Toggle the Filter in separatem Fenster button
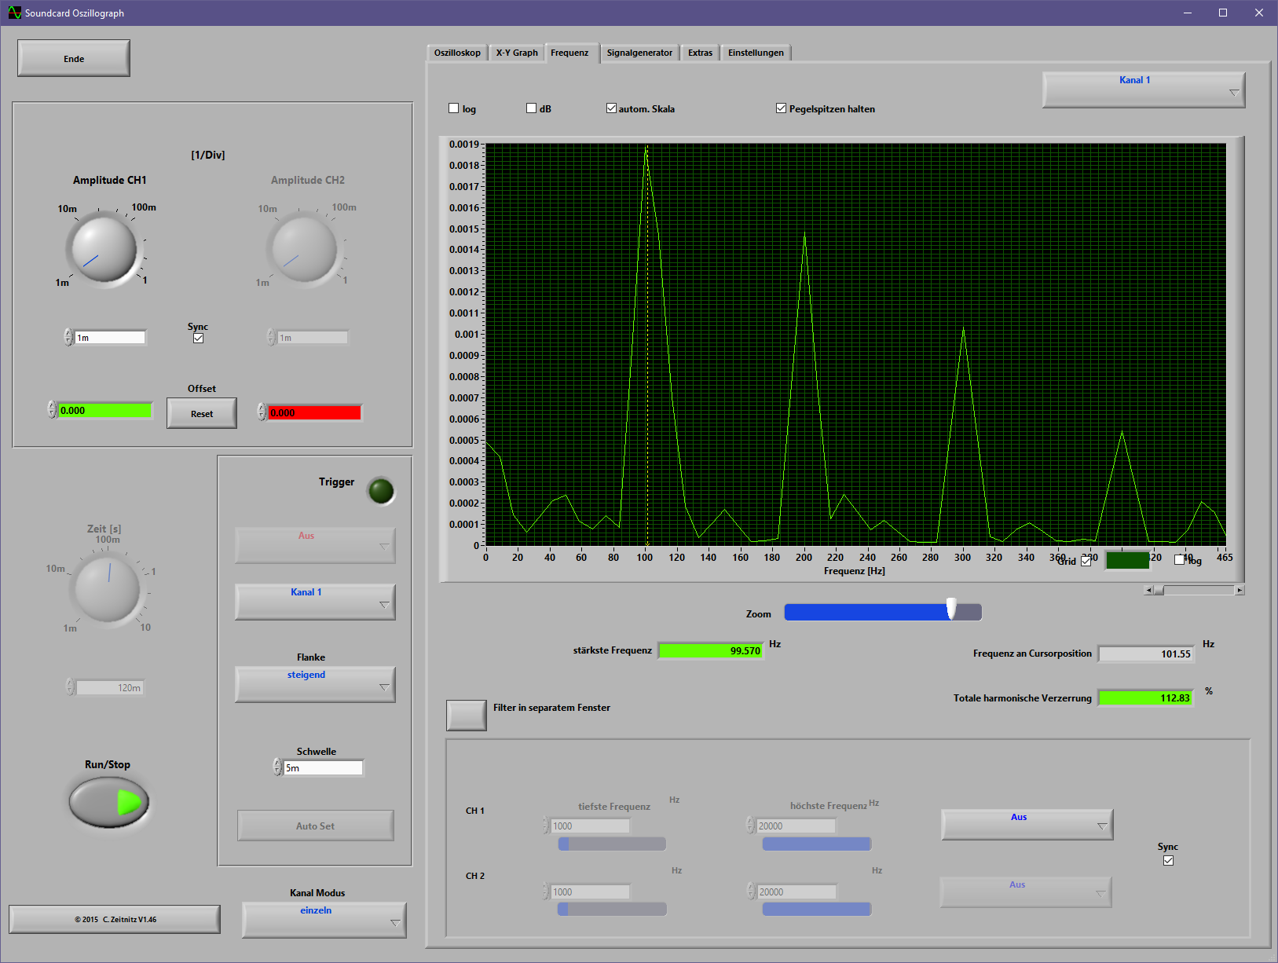This screenshot has height=963, width=1278. (466, 715)
